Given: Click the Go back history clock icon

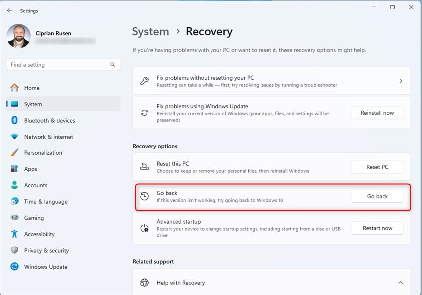Looking at the screenshot, I should pyautogui.click(x=145, y=196).
